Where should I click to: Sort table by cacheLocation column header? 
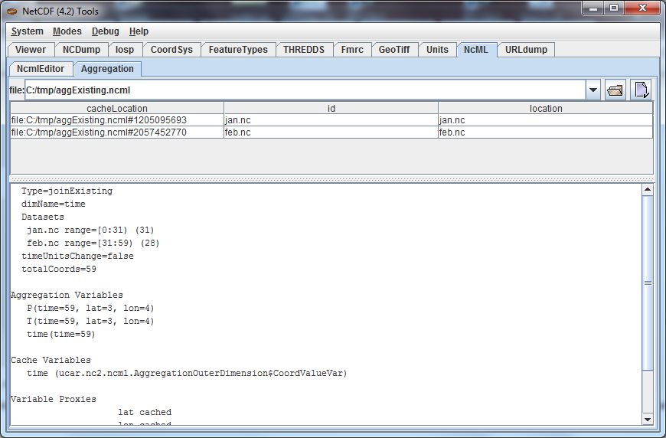(x=117, y=108)
